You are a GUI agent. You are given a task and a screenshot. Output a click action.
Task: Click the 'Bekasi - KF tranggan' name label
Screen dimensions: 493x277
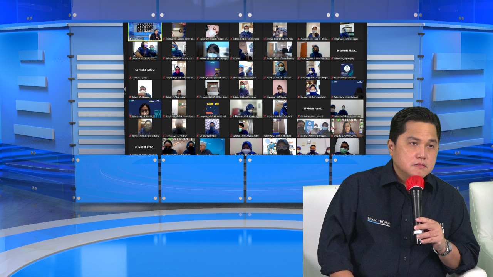click(175, 97)
